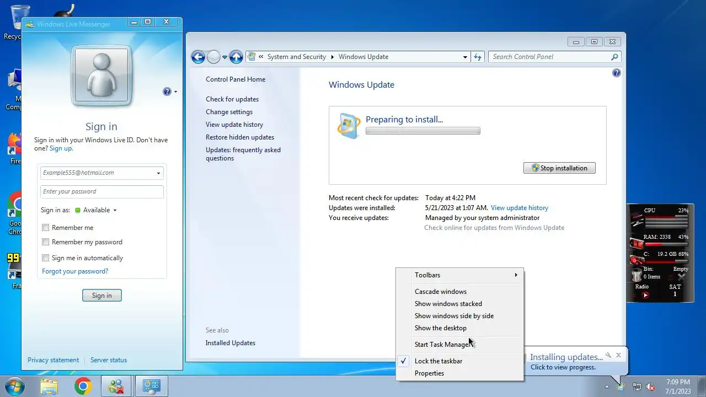Viewport: 706px width, 397px height.
Task: Open Privacy statement link
Action: click(x=53, y=360)
